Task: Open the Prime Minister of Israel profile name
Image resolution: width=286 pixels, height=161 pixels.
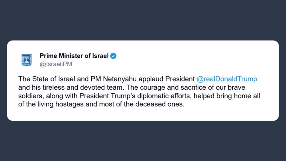Action: click(74, 56)
